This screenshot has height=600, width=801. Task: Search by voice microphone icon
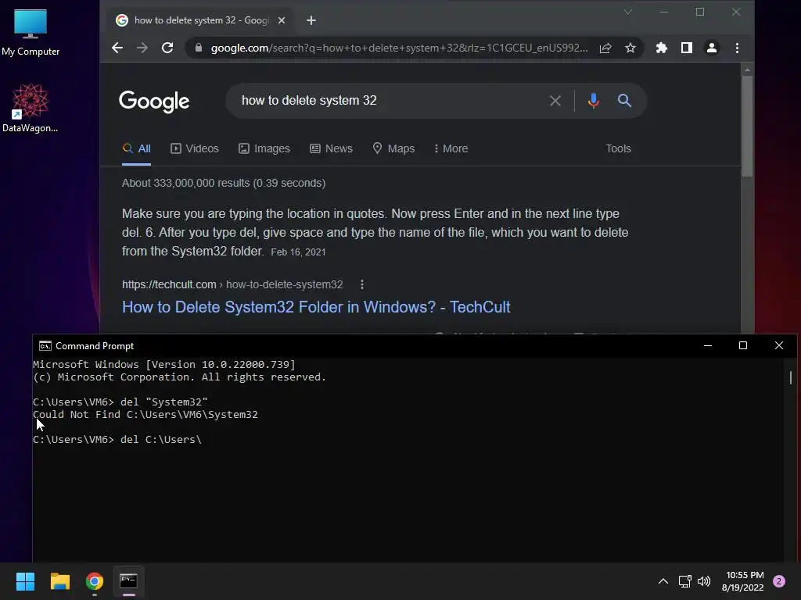click(593, 101)
